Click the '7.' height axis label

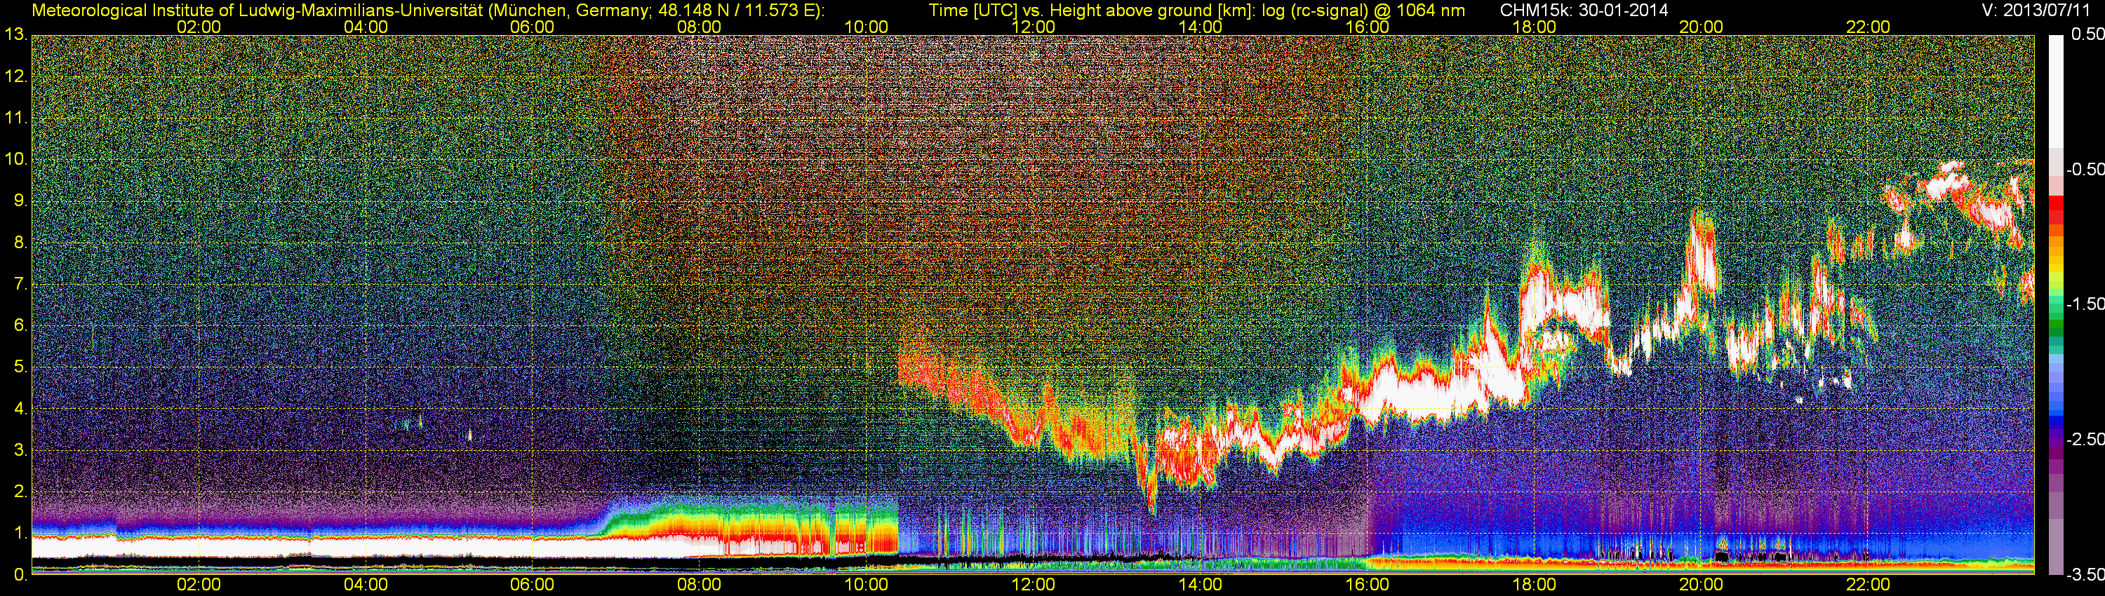20,284
